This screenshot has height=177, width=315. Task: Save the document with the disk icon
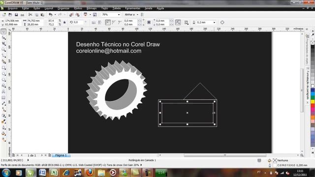[x=16, y=15]
